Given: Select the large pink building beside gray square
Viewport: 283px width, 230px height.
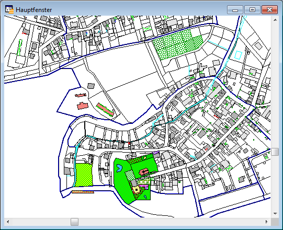Looking at the screenshot, I should (x=83, y=106).
